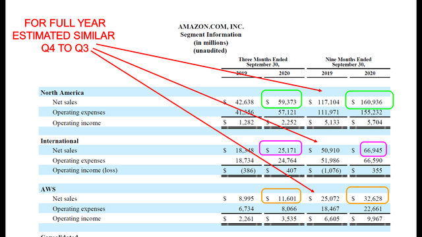The image size is (422, 237).
Task: Click Operating income label under North America
Action: pos(76,123)
